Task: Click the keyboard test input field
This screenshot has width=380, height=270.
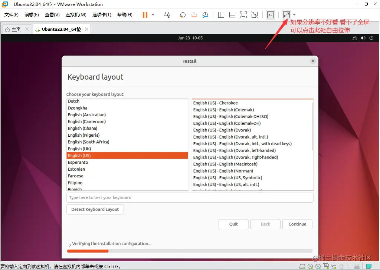Action: coord(190,197)
